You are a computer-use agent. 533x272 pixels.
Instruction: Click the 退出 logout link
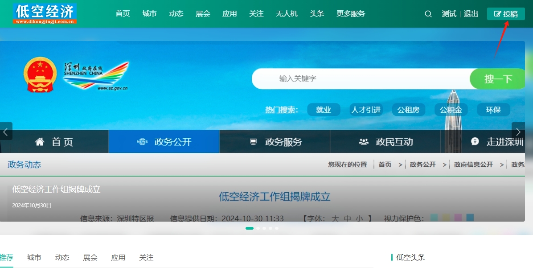click(x=471, y=14)
